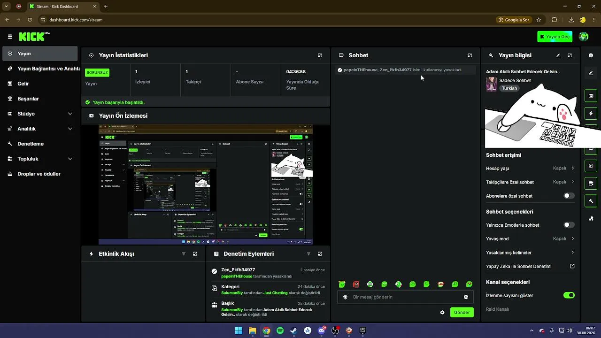Open Droplar ve ödüller page
The width and height of the screenshot is (601, 338).
pyautogui.click(x=40, y=174)
